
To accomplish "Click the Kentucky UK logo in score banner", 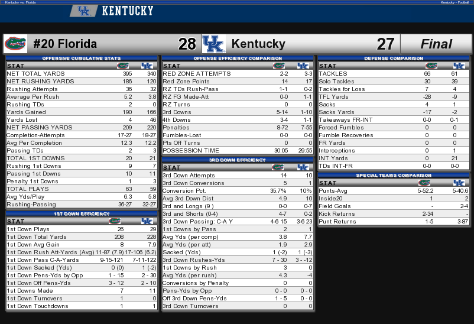I will click(x=214, y=44).
